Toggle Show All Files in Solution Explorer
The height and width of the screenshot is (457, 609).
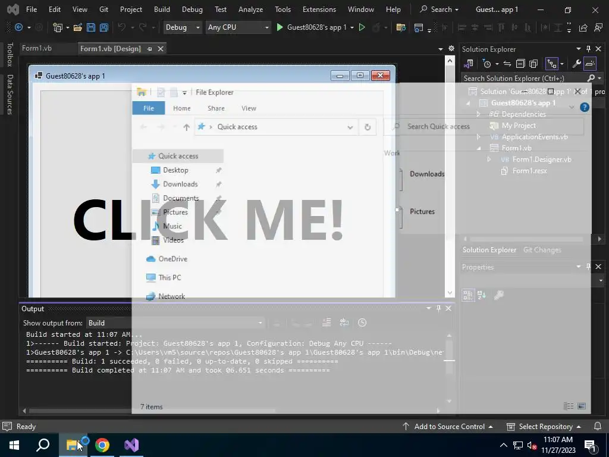click(x=533, y=63)
